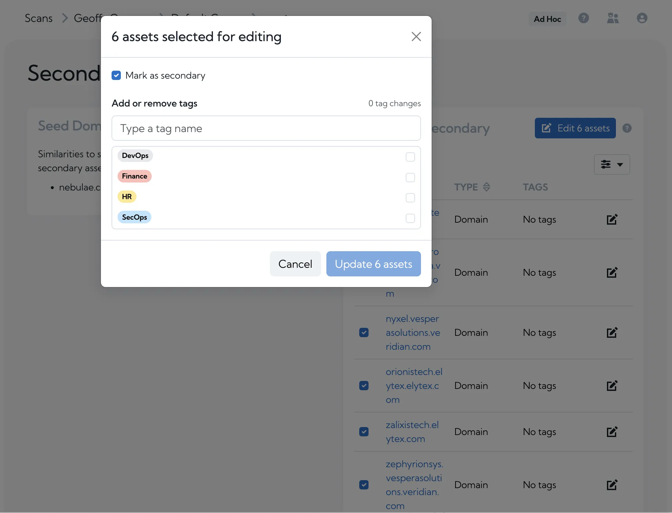Click the TAGS column header
672x513 pixels.
(x=535, y=187)
